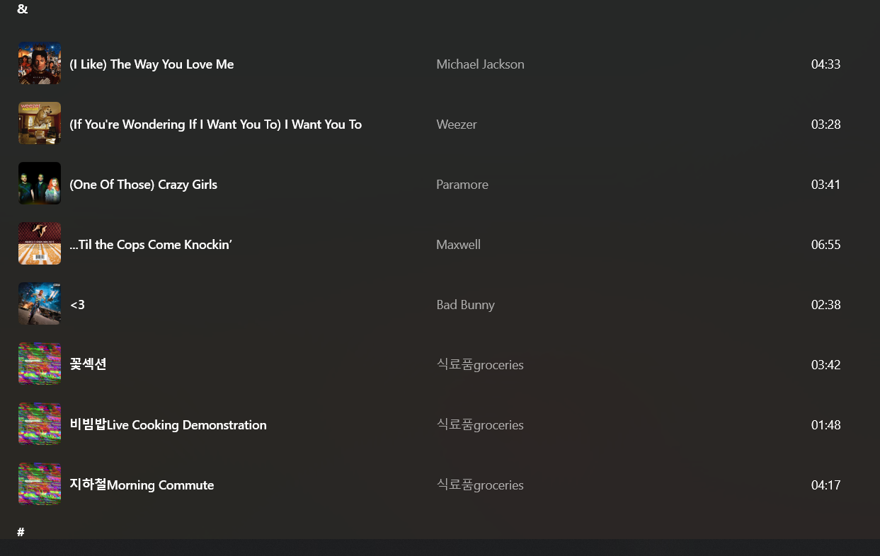880x556 pixels.
Task: Click Maxwell album cover thumbnail
Action: pyautogui.click(x=40, y=244)
